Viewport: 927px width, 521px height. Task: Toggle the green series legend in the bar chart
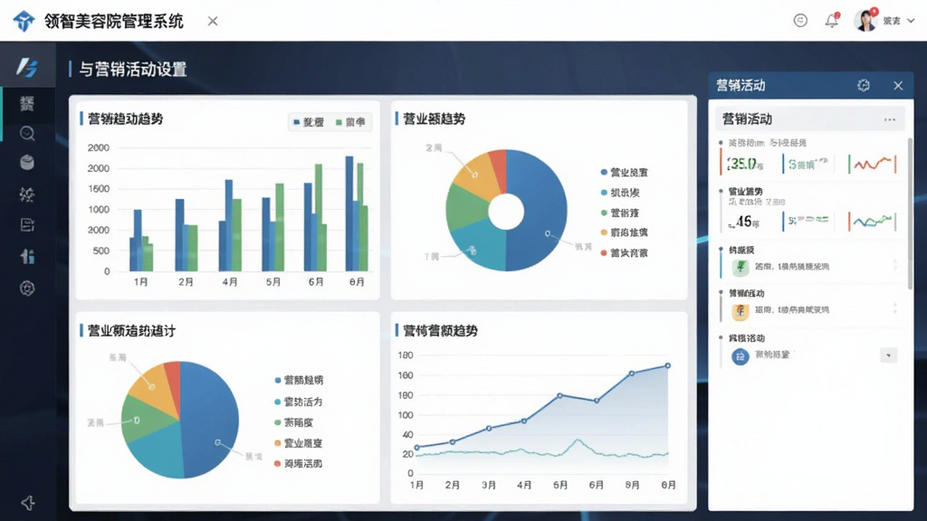click(x=350, y=122)
